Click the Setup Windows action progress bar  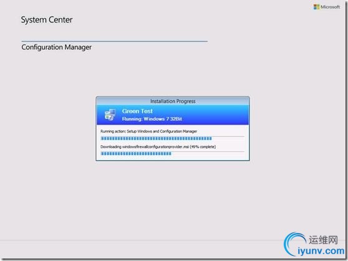point(173,138)
